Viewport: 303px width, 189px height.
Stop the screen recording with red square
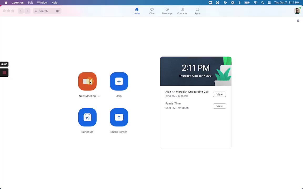(4, 72)
